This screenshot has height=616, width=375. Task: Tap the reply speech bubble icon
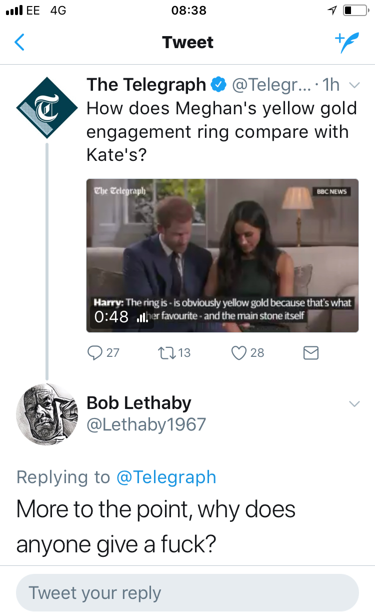coord(94,353)
